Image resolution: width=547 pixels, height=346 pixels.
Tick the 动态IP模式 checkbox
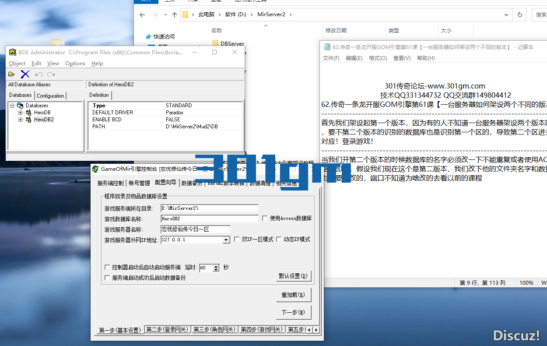[x=279, y=240]
